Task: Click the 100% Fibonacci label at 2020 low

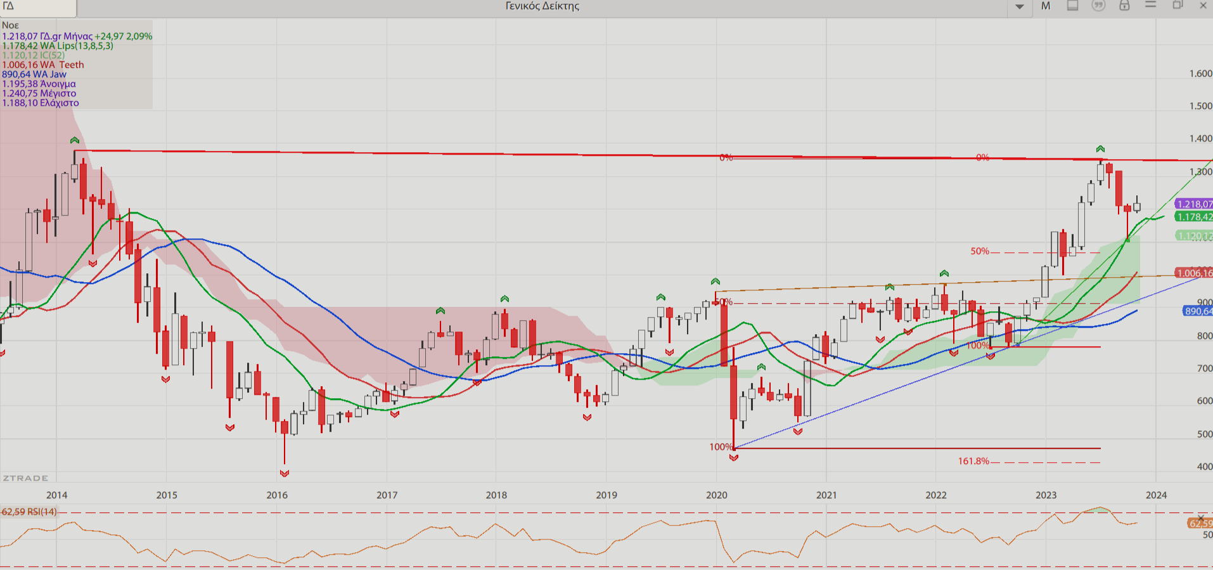Action: [x=721, y=447]
